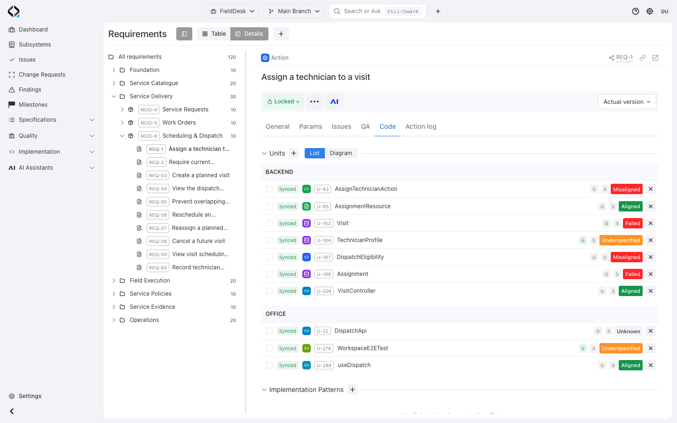Check the DispatchApi checkbox
677x423 pixels.
[x=270, y=331]
